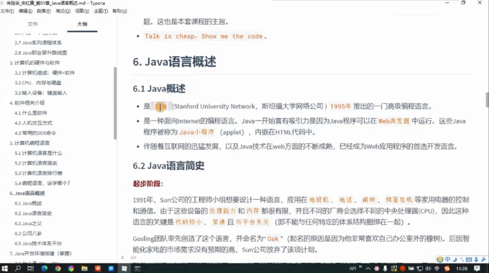Jump to outline item 2.7 Java系列课程体系

(x=38, y=43)
